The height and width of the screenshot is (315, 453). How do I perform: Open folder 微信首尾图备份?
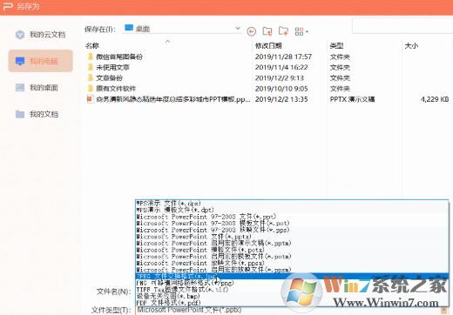pos(119,57)
